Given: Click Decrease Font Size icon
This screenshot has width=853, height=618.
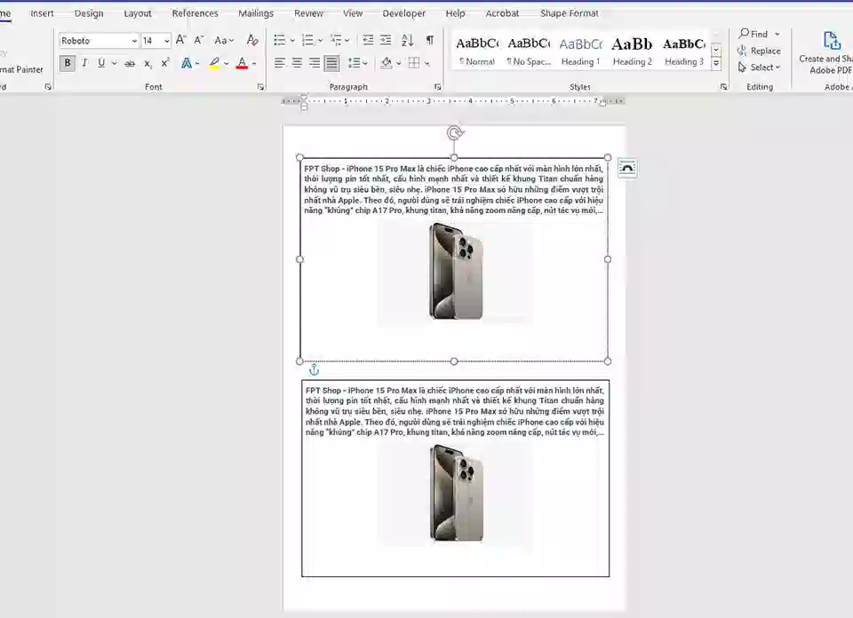Looking at the screenshot, I should (x=199, y=40).
